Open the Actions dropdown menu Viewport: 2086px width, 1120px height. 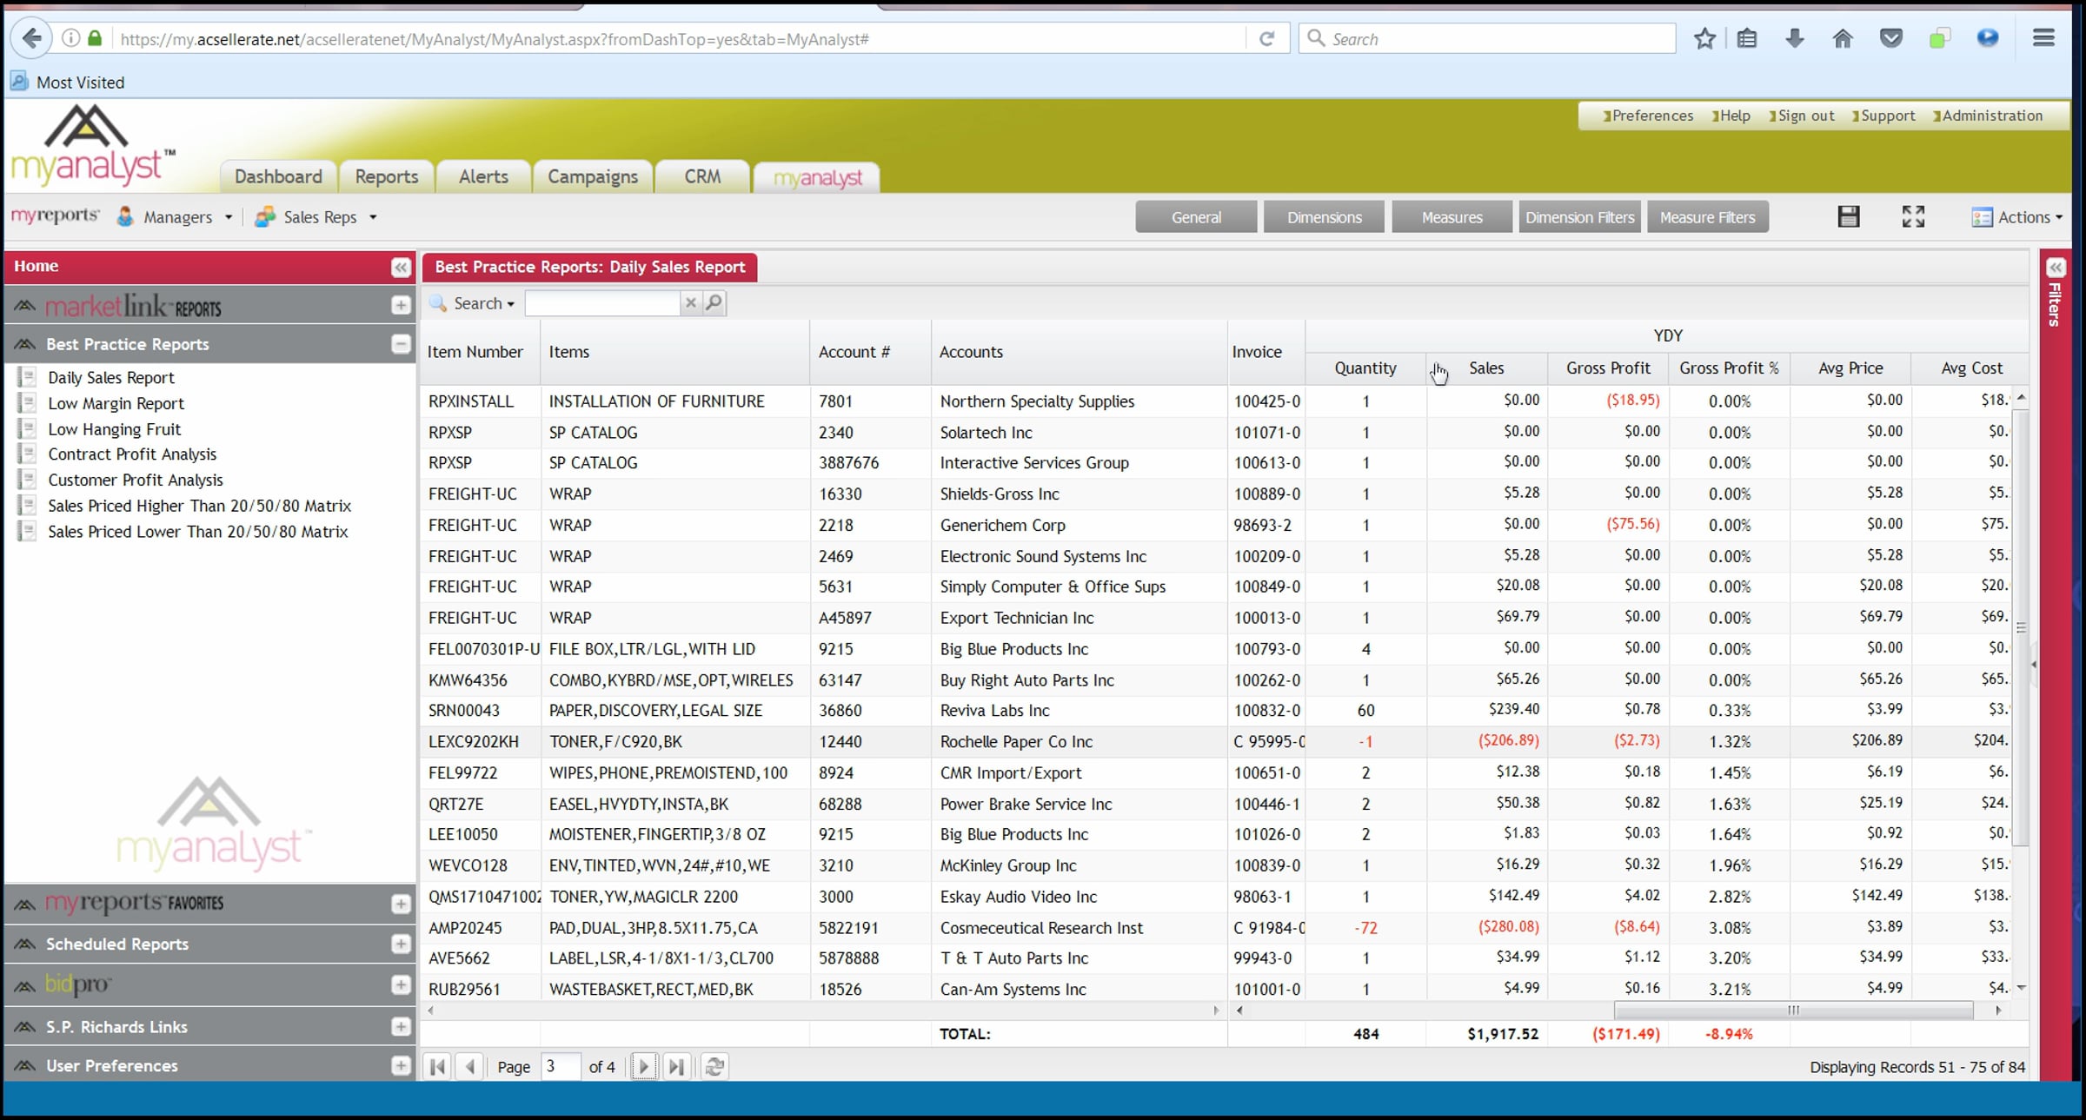pyautogui.click(x=2017, y=217)
